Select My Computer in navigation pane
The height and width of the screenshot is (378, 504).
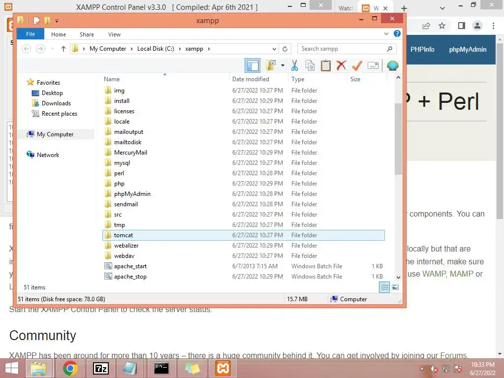pos(55,134)
